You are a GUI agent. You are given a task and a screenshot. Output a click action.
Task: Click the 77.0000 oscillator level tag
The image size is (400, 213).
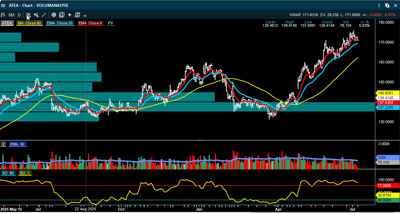pyautogui.click(x=388, y=186)
